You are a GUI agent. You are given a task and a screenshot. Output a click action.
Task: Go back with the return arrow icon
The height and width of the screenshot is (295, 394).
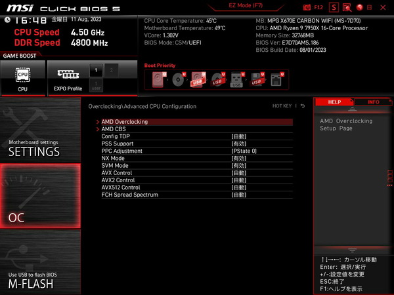click(x=303, y=106)
